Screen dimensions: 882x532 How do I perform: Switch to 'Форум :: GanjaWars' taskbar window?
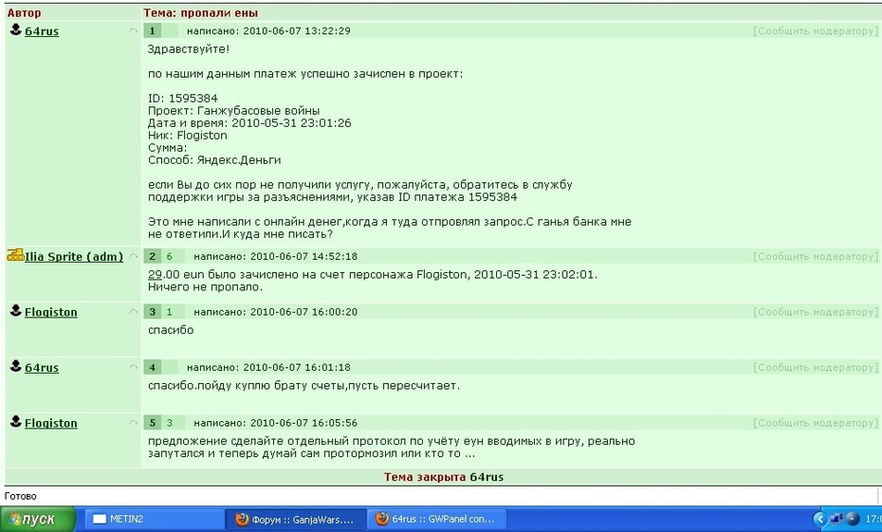pyautogui.click(x=296, y=519)
